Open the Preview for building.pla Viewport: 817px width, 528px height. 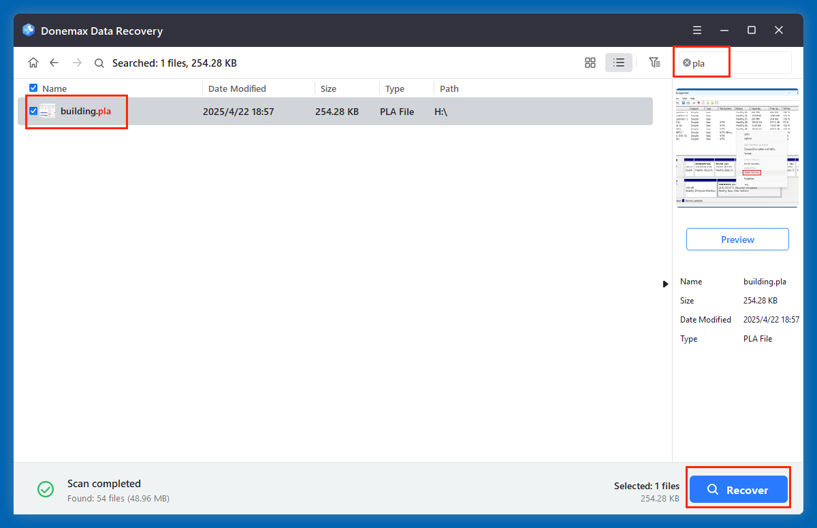[737, 239]
